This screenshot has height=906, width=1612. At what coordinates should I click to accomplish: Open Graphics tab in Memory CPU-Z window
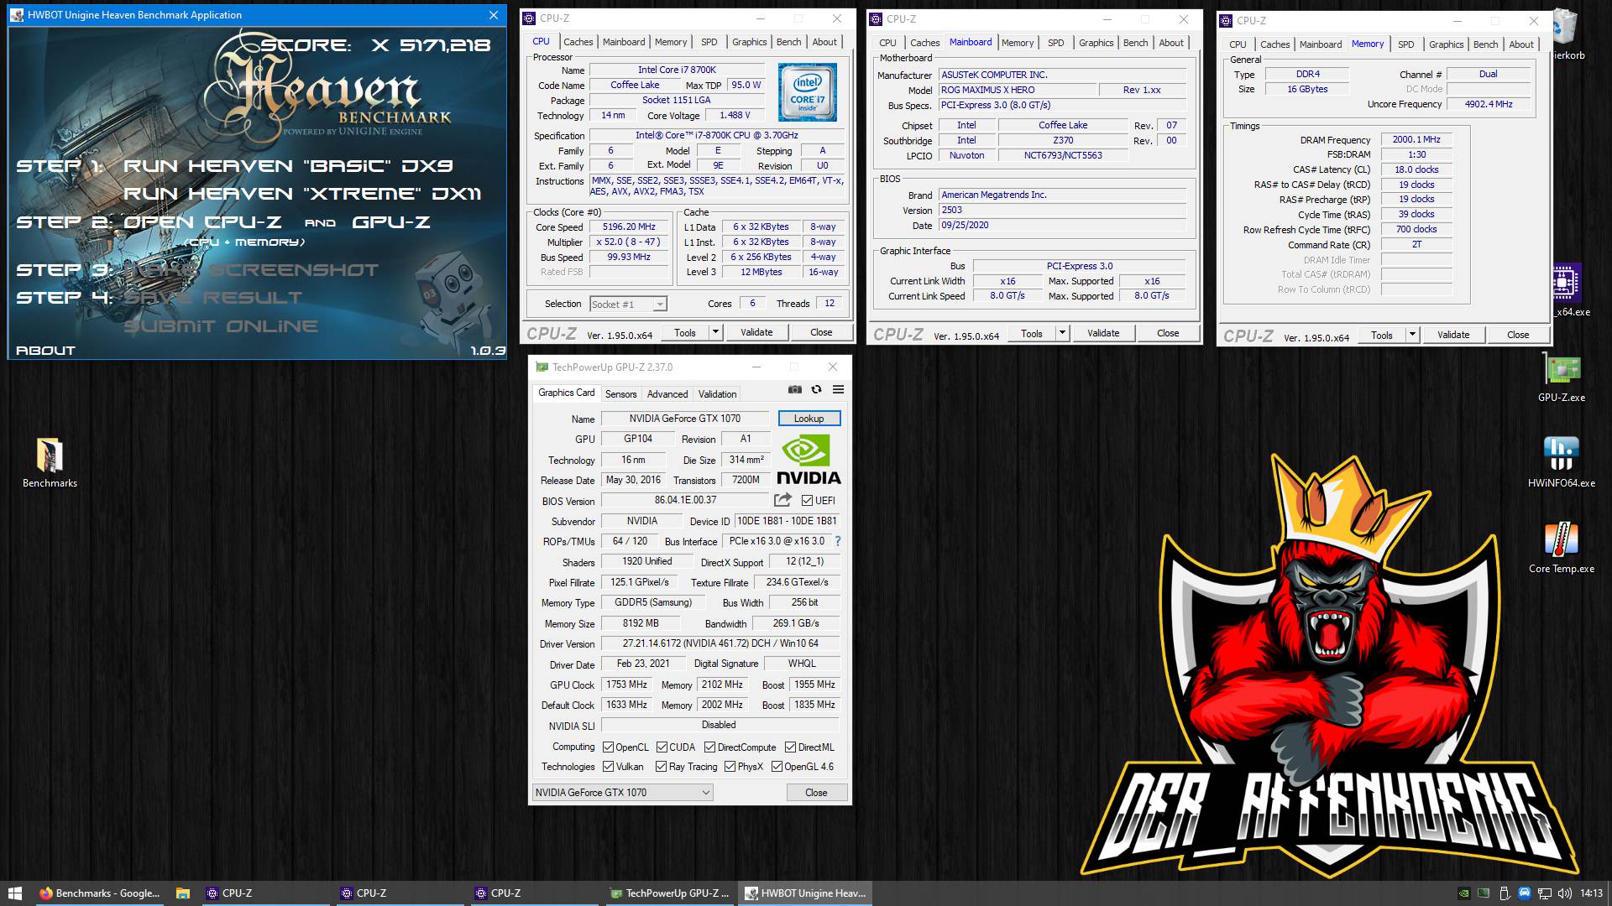pyautogui.click(x=1446, y=44)
